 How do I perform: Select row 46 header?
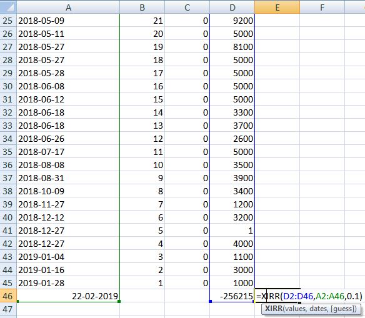(x=8, y=296)
